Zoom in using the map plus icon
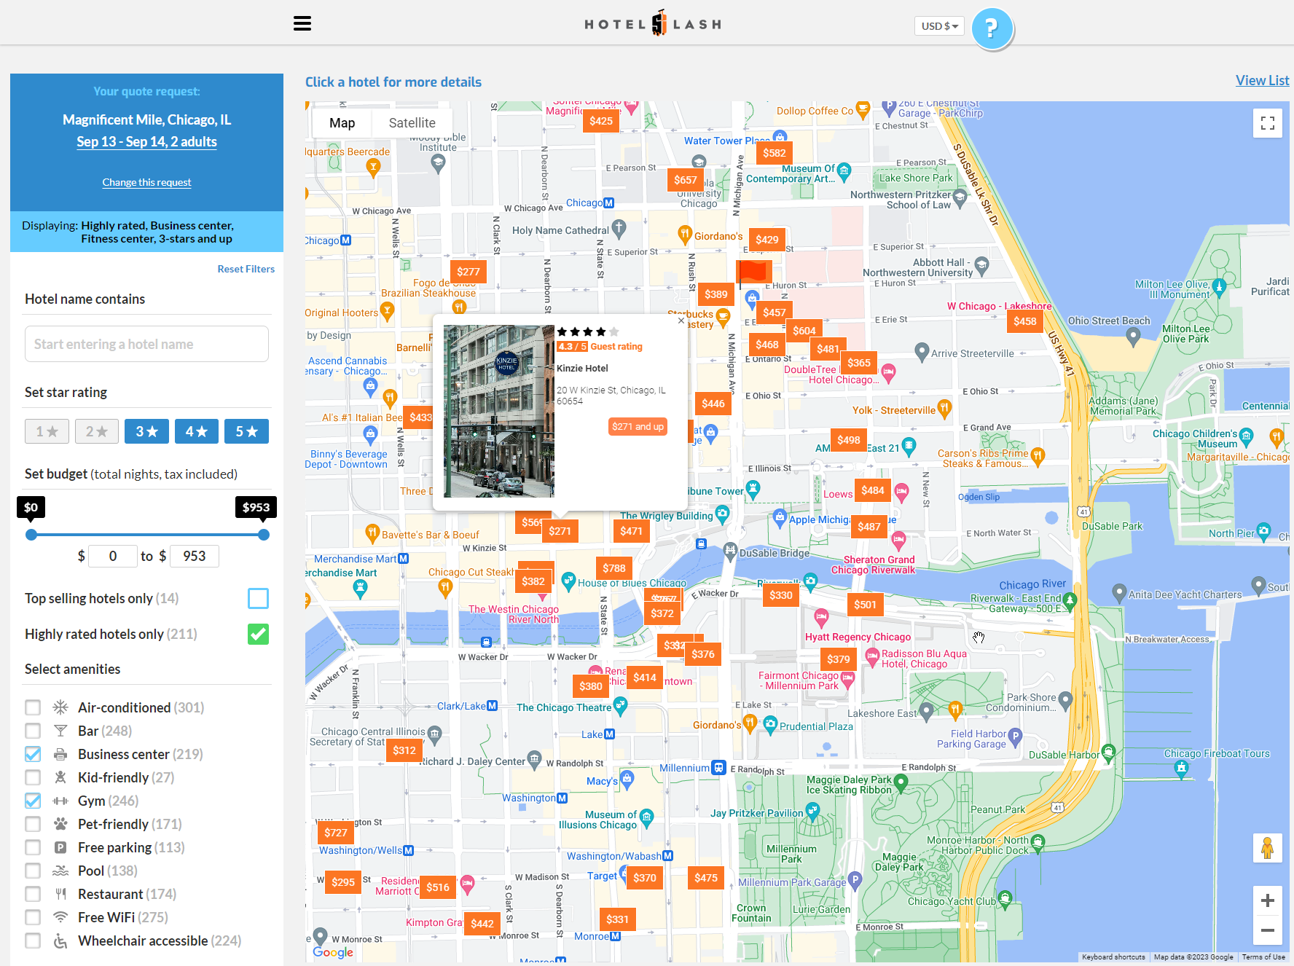 coord(1268,900)
